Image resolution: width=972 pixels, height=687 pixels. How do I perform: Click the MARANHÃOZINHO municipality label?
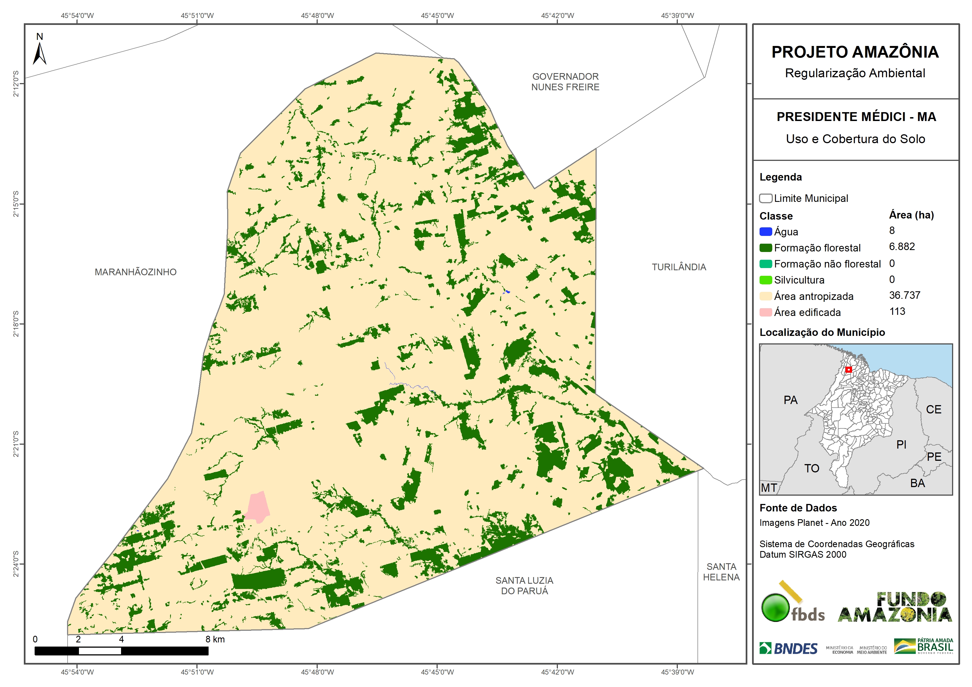[x=135, y=272]
